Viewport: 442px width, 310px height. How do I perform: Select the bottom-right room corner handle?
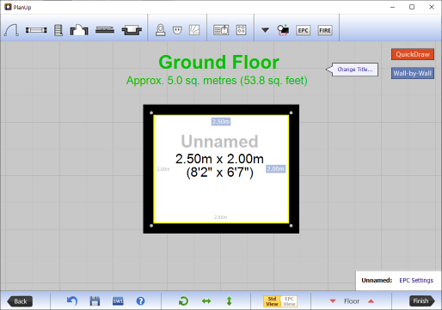[291, 226]
